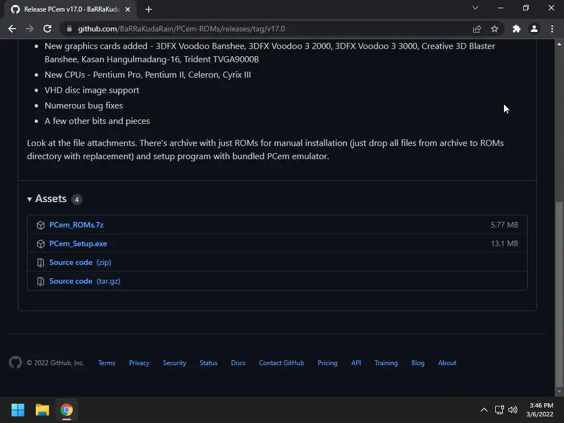Show hidden system tray icons
The width and height of the screenshot is (564, 423).
point(484,410)
